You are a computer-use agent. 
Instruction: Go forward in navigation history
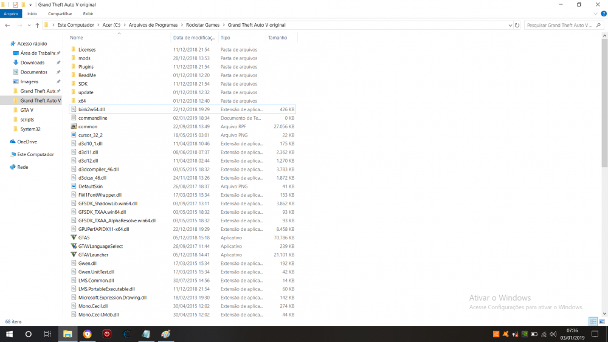[19, 25]
